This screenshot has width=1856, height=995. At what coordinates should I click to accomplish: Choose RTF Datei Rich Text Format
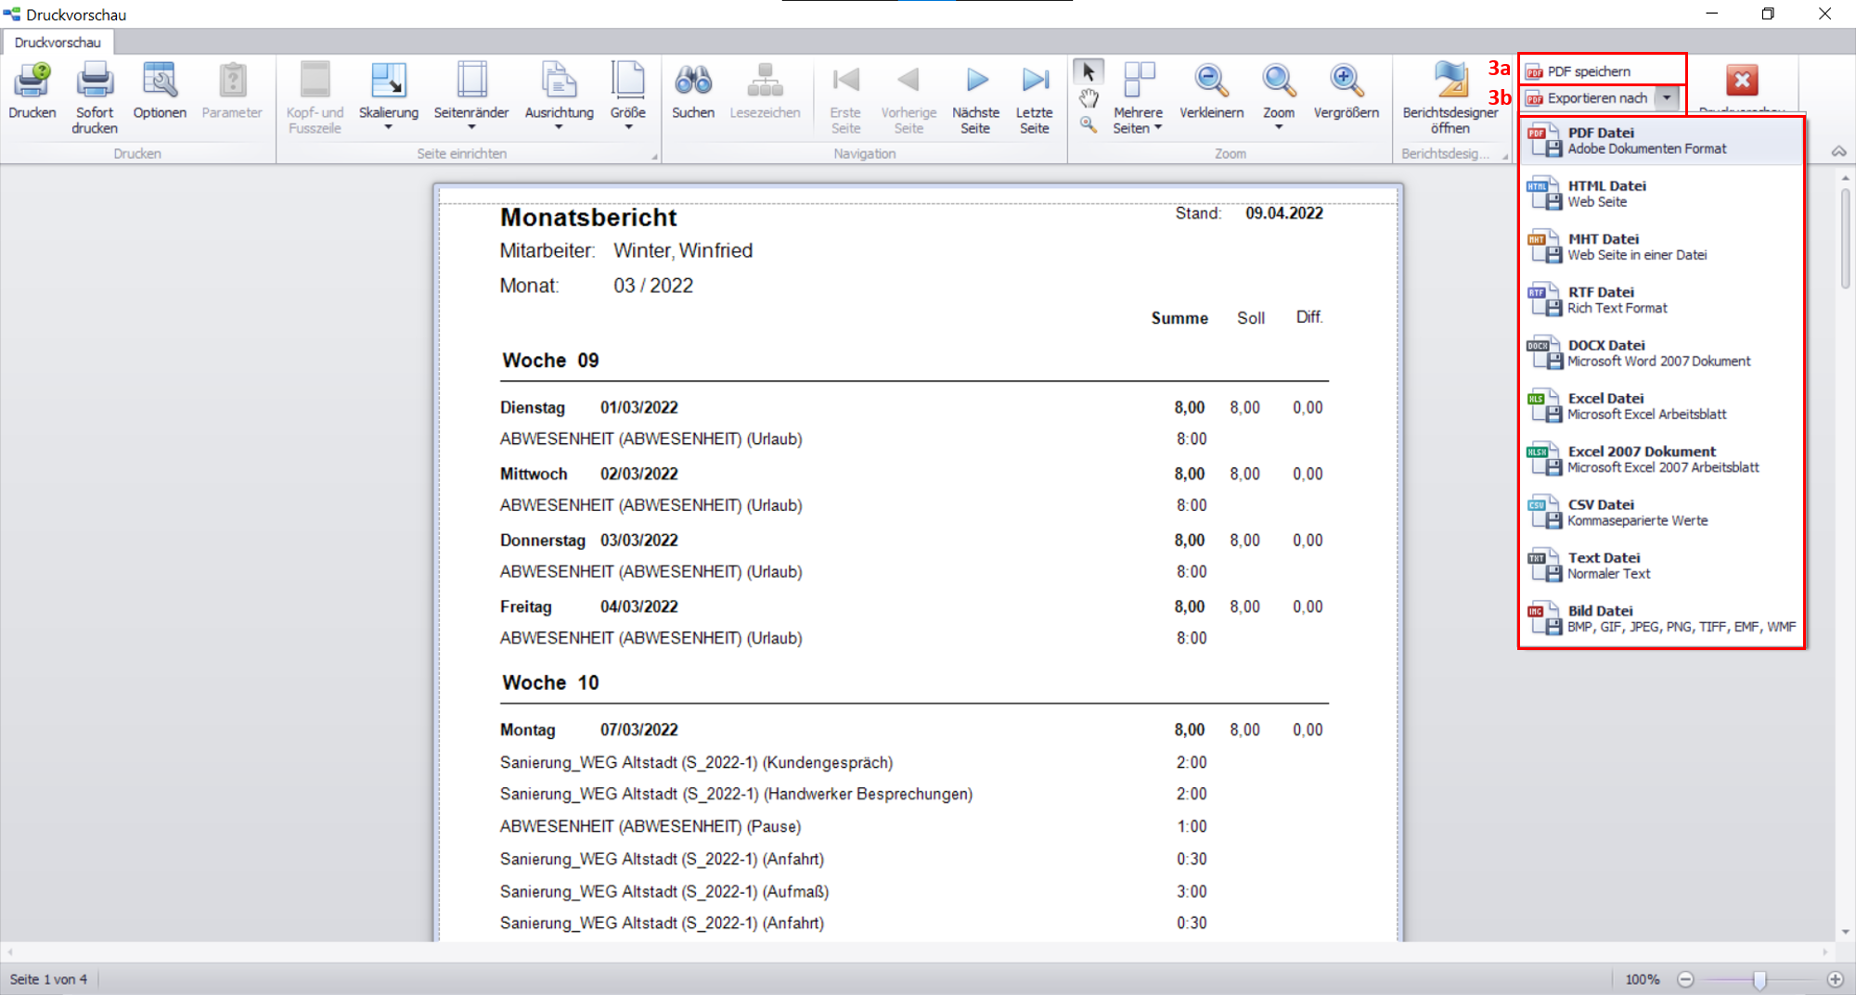click(x=1661, y=300)
